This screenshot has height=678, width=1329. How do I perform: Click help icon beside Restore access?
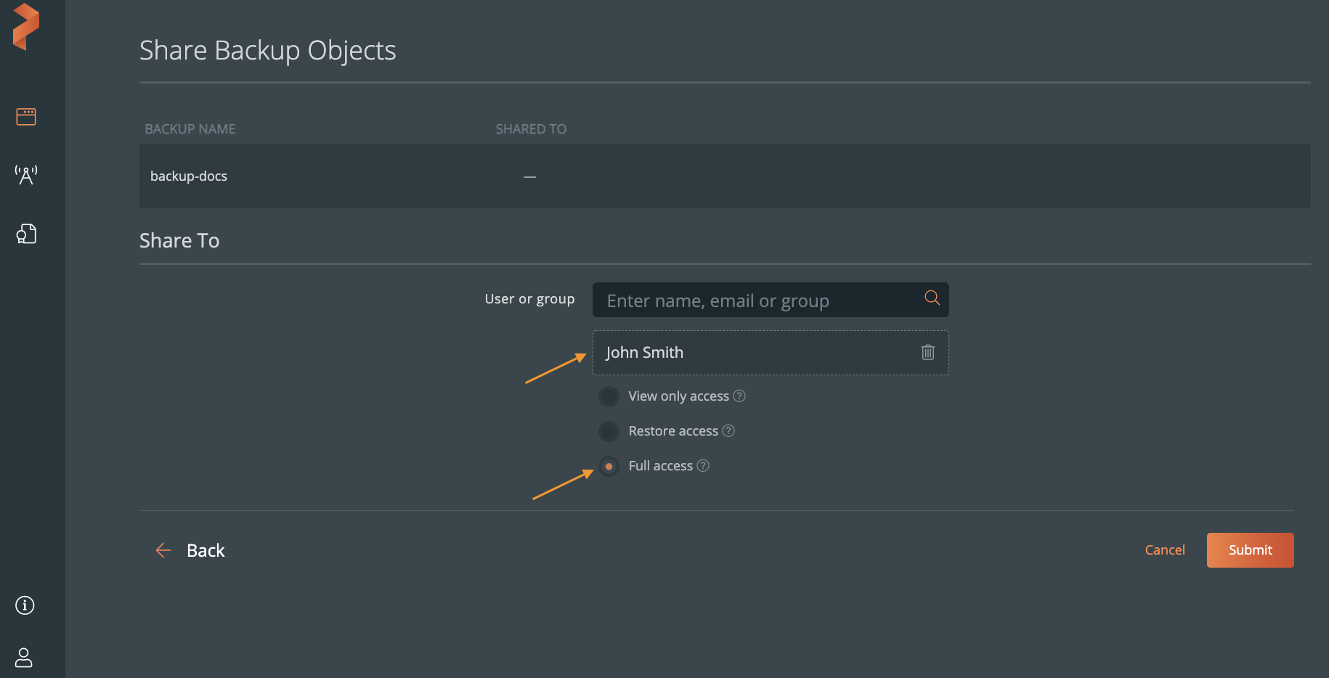(x=728, y=430)
